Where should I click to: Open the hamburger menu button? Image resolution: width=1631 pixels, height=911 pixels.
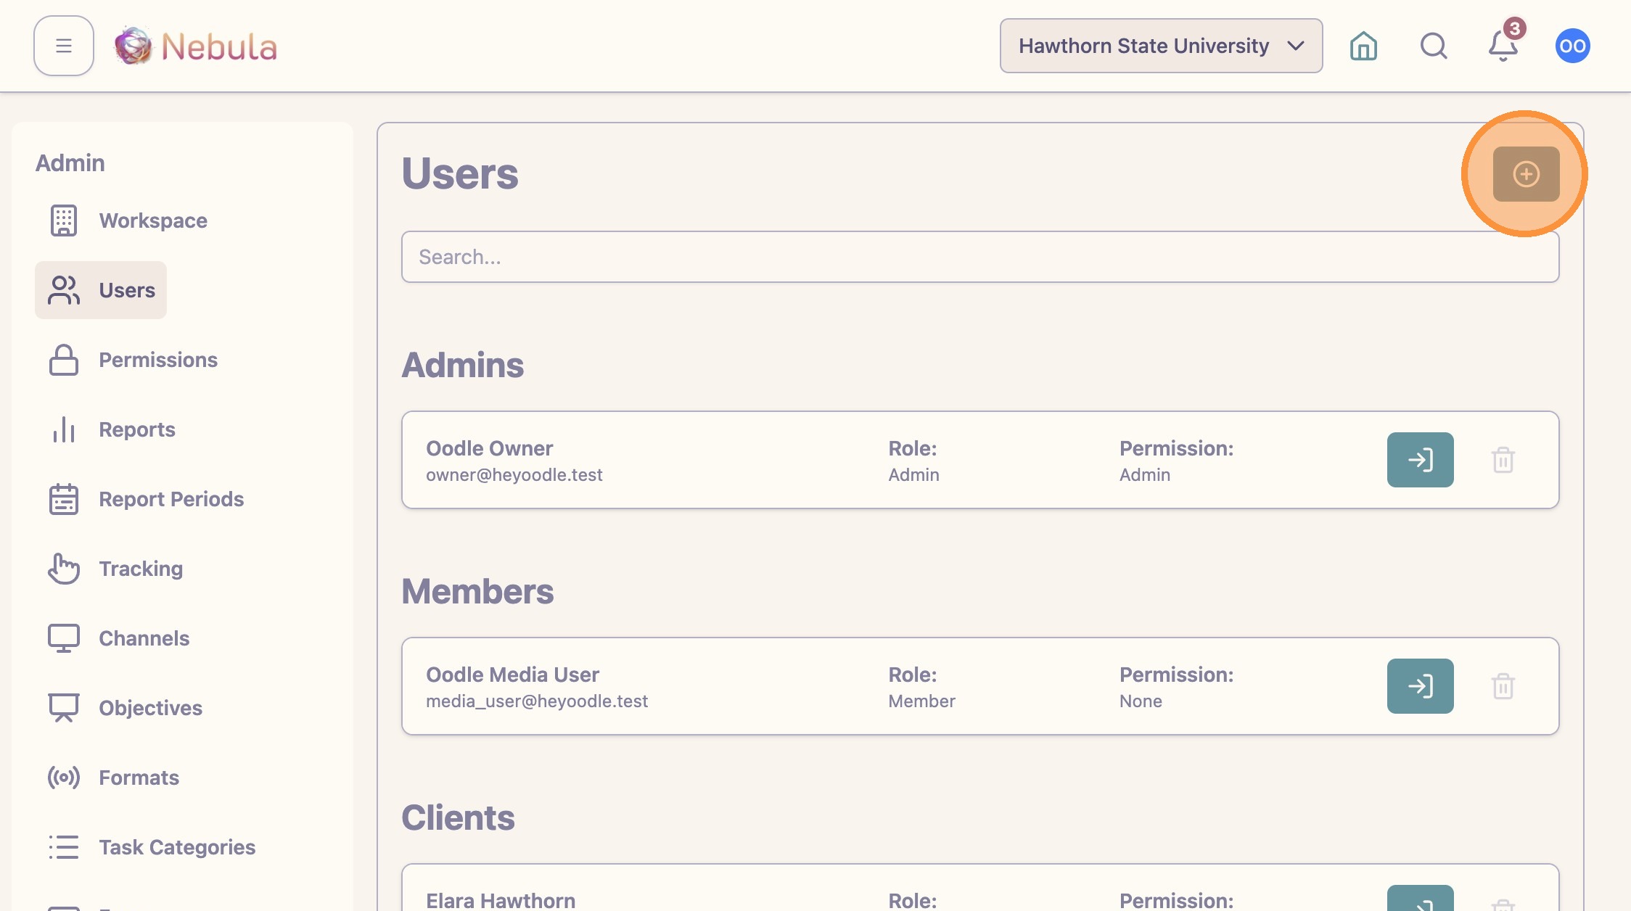pyautogui.click(x=64, y=46)
